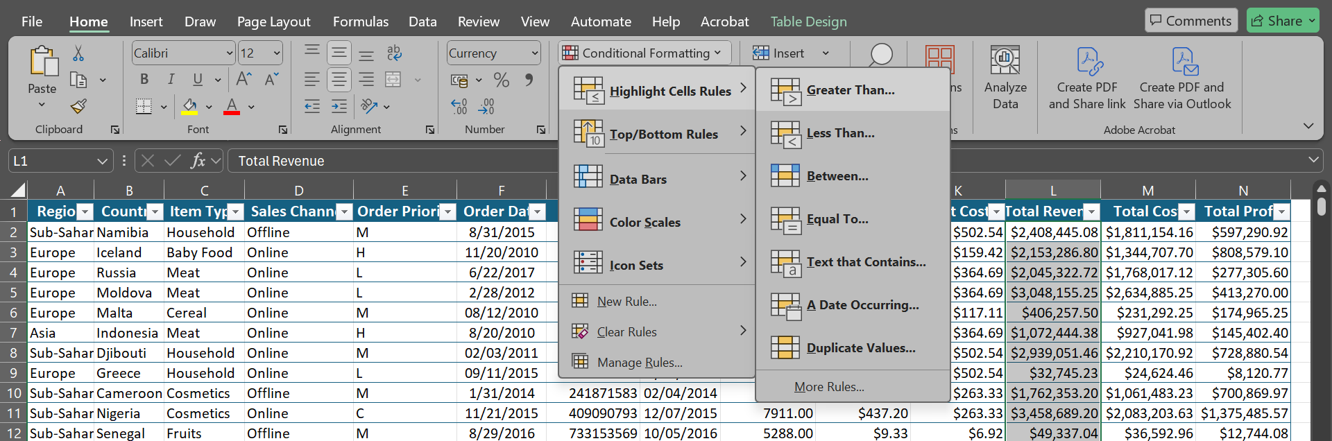Toggle Bold formatting
Viewport: 1332px width, 441px height.
(144, 79)
